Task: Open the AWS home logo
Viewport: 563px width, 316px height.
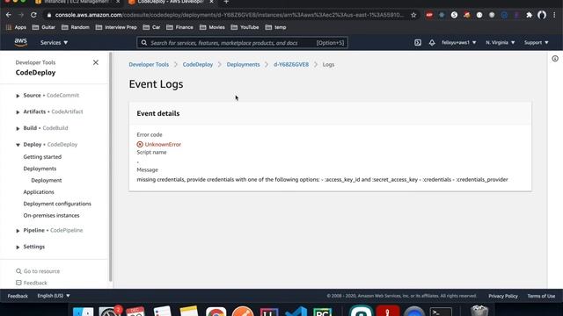Action: (21, 42)
